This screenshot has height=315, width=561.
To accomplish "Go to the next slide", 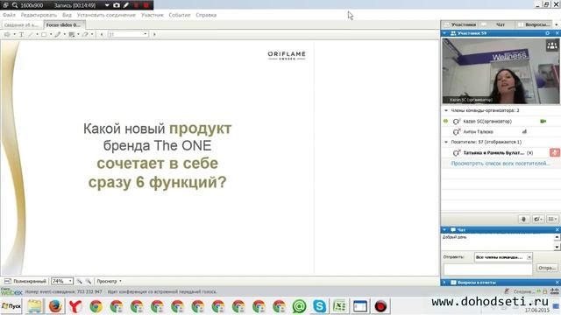I will coord(154,35).
